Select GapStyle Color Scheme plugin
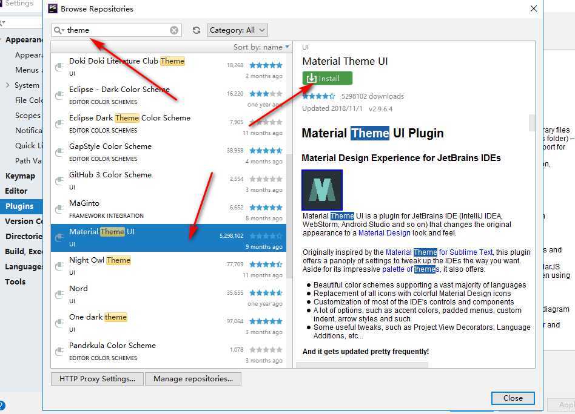575x414 pixels. tap(169, 153)
